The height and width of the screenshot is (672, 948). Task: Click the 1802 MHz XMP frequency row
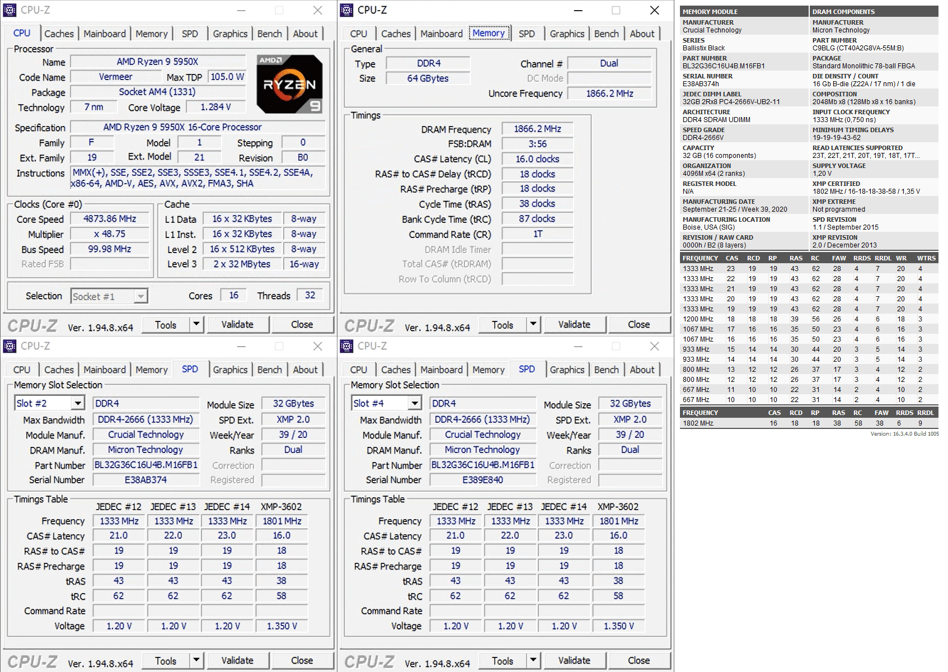point(810,423)
